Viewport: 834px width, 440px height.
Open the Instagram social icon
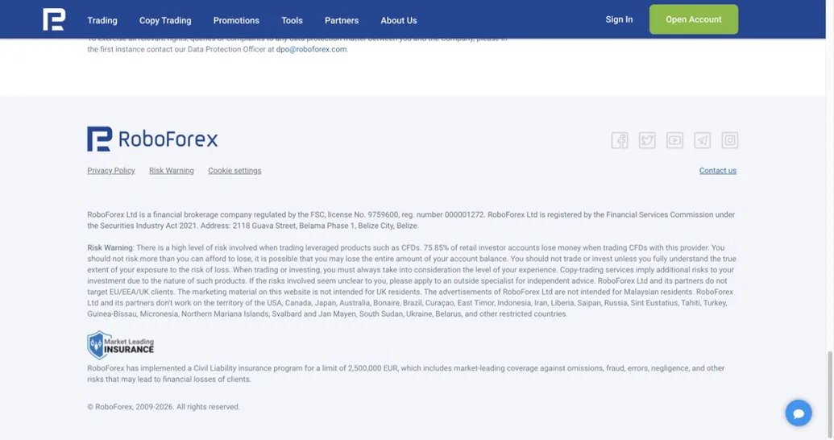coord(730,140)
